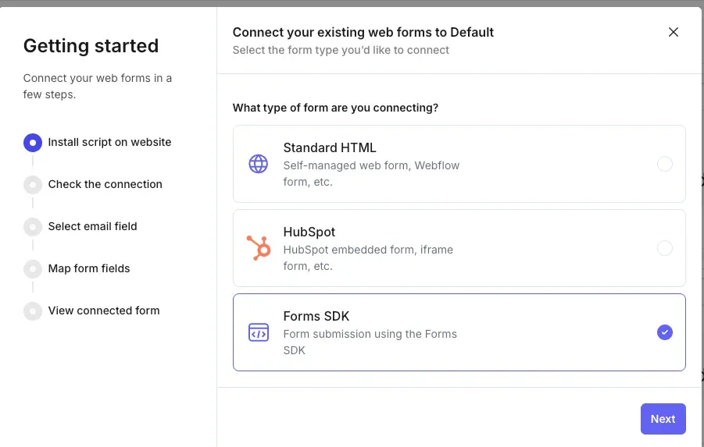704x447 pixels.
Task: Click the Forms SDK code window icon
Action: click(x=258, y=332)
